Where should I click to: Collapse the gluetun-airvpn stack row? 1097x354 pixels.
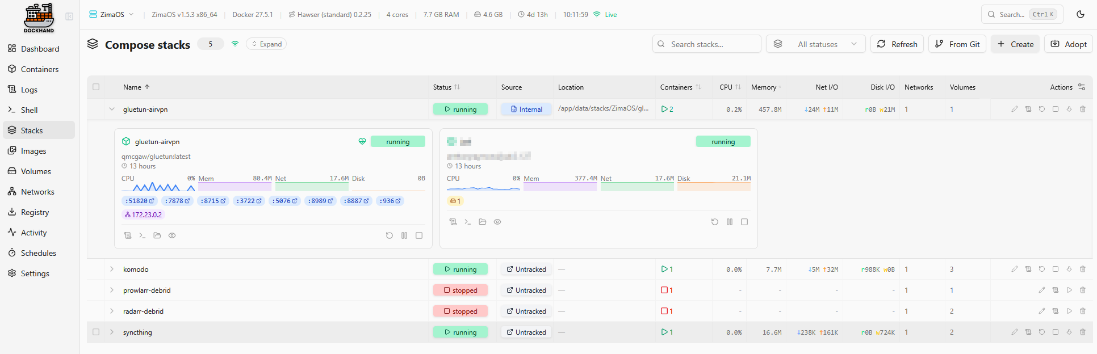coord(112,109)
